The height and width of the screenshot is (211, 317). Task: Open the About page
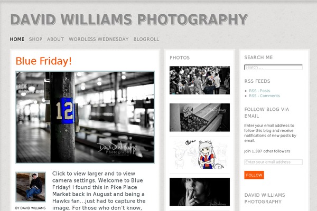pos(55,39)
